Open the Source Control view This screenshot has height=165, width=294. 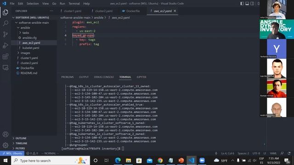pos(6,34)
